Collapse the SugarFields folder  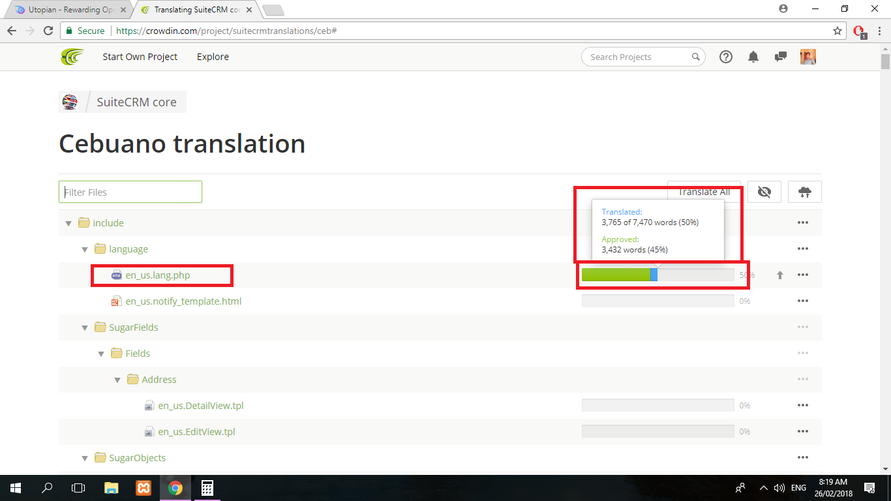pos(85,327)
